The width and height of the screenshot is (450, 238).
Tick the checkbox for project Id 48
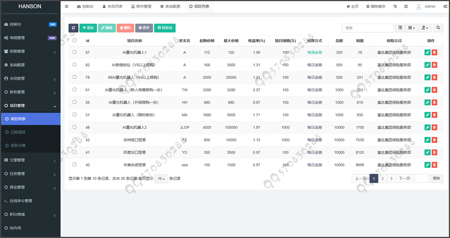pyautogui.click(x=74, y=127)
